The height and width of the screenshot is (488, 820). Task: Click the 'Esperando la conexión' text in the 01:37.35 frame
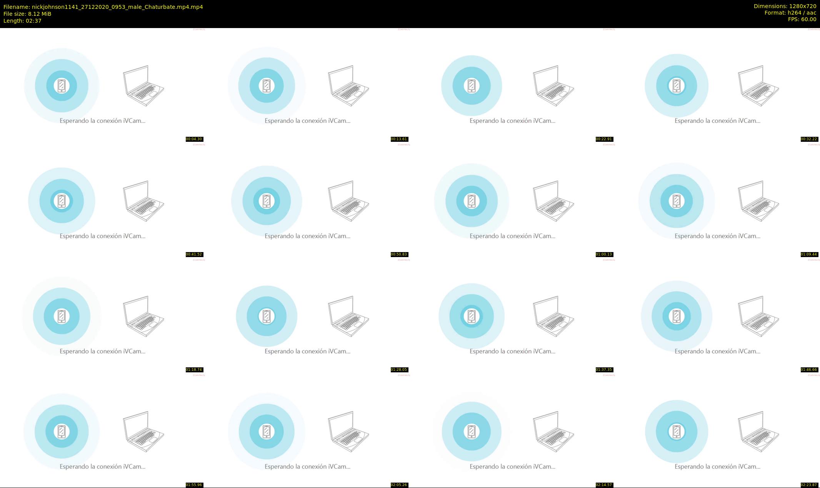pyautogui.click(x=512, y=351)
